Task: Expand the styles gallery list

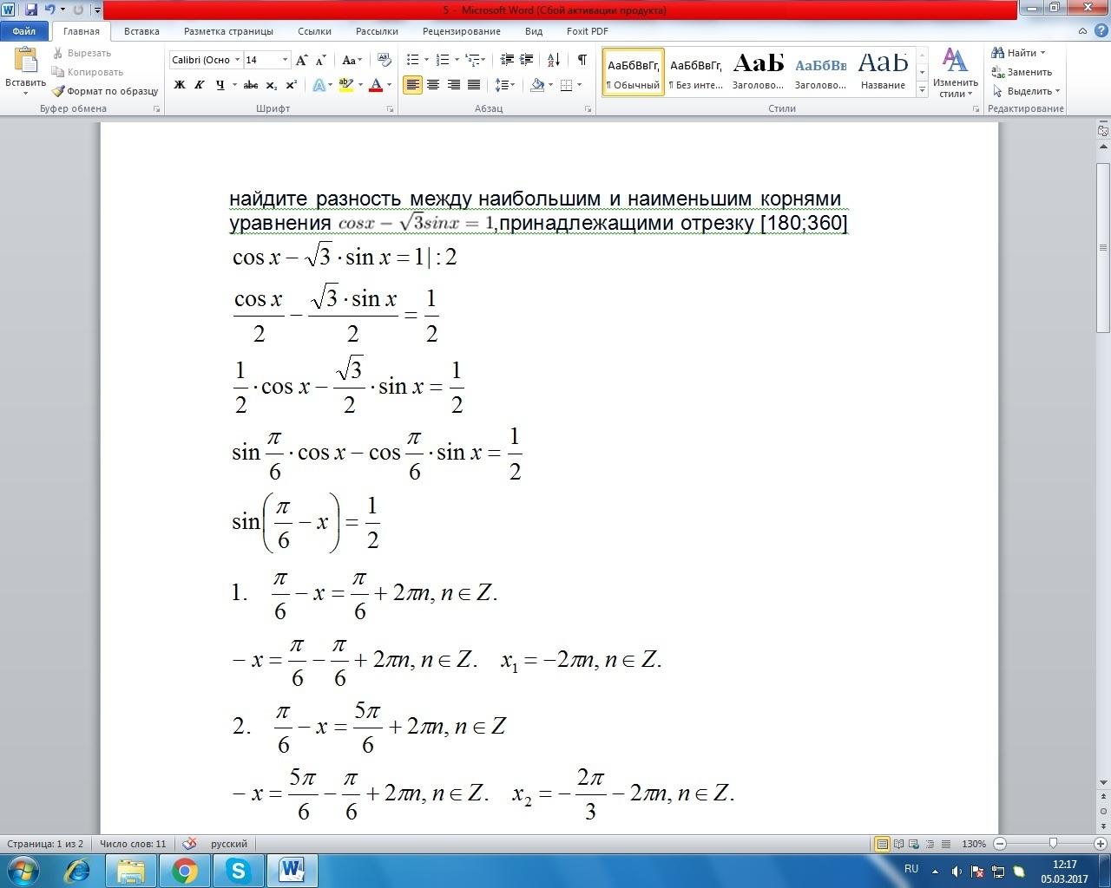Action: pos(922,90)
